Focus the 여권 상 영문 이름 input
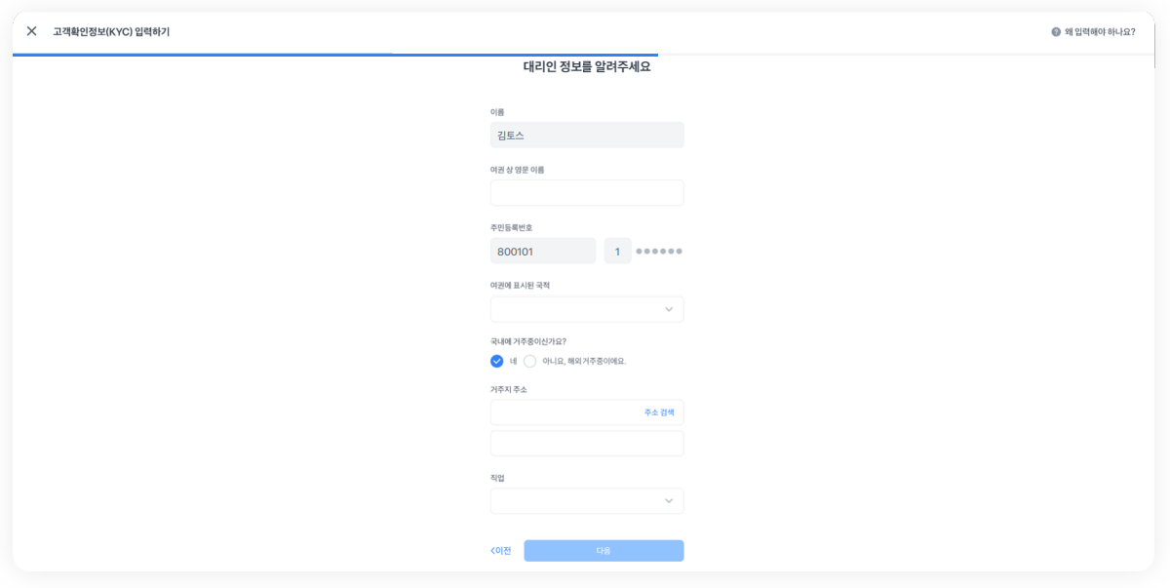This screenshot has height=588, width=1170. (x=586, y=193)
